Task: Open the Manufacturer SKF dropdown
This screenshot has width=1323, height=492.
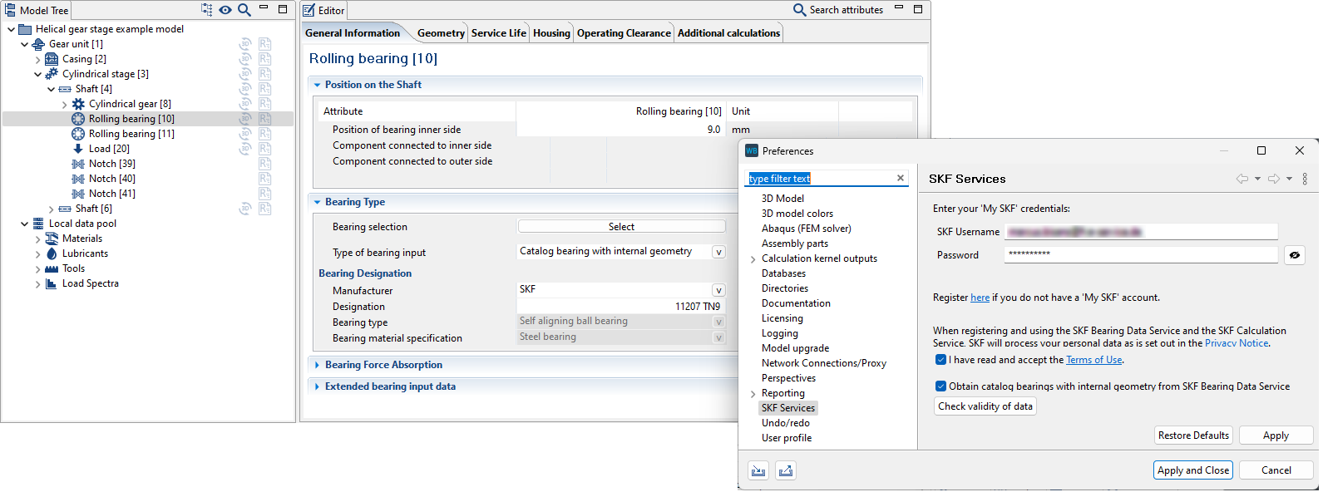Action: tap(718, 290)
